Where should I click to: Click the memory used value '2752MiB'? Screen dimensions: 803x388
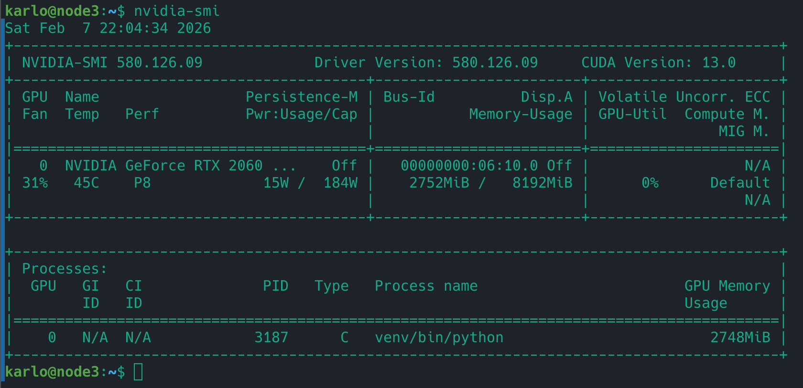pyautogui.click(x=439, y=183)
